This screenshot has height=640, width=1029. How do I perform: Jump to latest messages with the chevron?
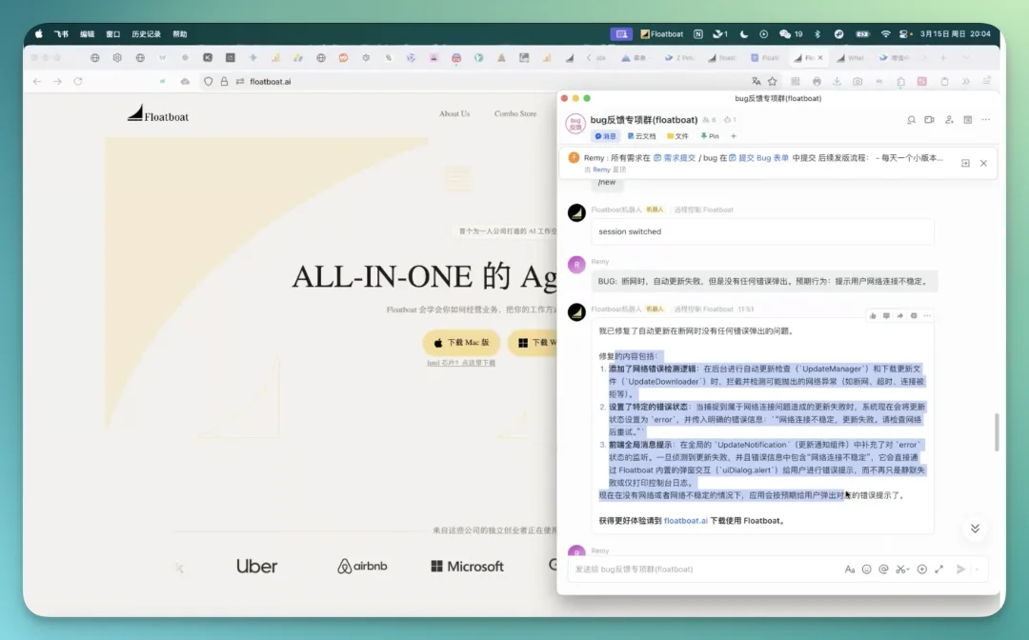[x=975, y=528]
